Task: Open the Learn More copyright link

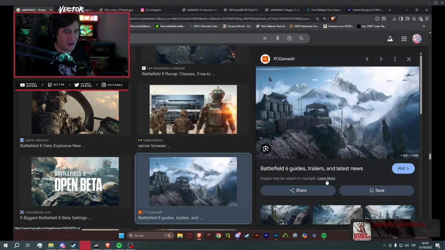Action: coord(326,178)
